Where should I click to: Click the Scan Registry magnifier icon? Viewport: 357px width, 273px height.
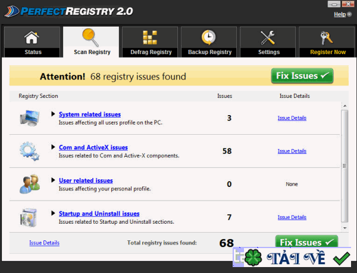tap(90, 37)
